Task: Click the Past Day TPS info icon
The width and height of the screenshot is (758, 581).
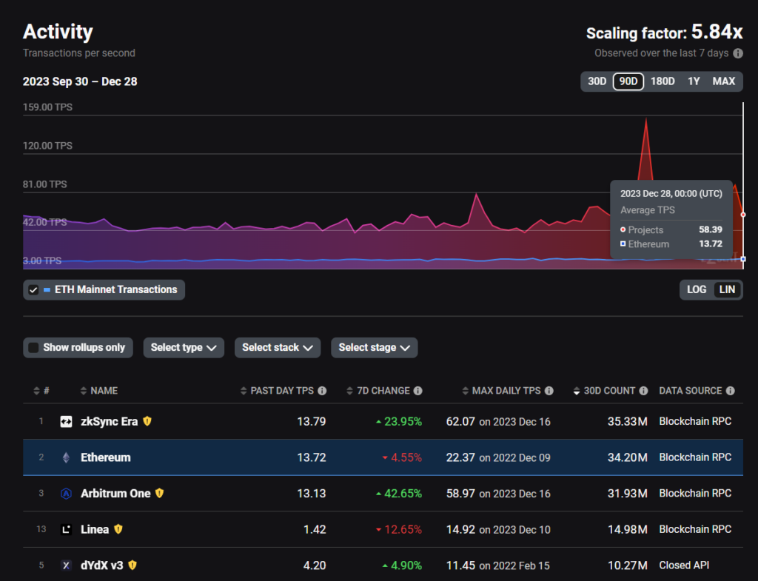Action: point(322,391)
